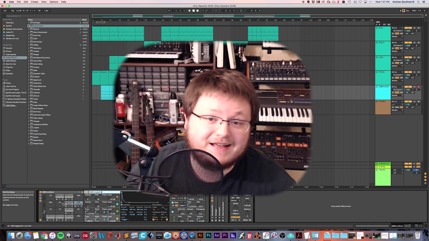
Task: Toggle Bass Mono in Utility device
Action: point(235,217)
